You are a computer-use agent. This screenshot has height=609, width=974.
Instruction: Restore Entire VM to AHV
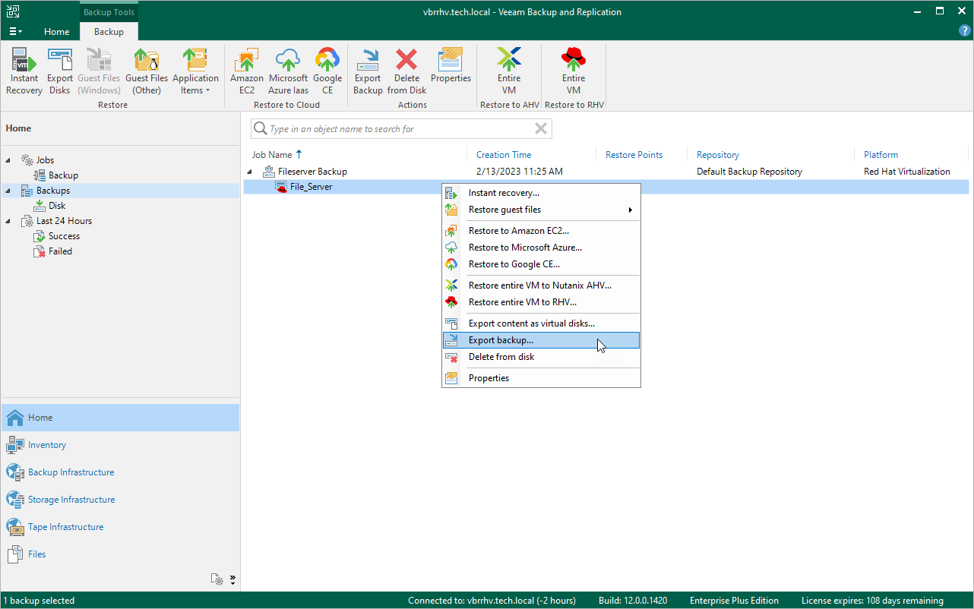point(509,71)
